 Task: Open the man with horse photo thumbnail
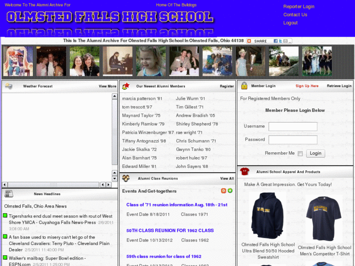pyautogui.click(x=251, y=61)
